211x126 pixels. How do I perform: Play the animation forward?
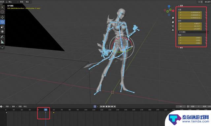point(109,107)
